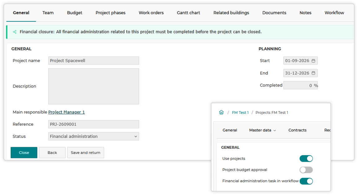Select General tab in the FM Test 1 panel

(230, 130)
